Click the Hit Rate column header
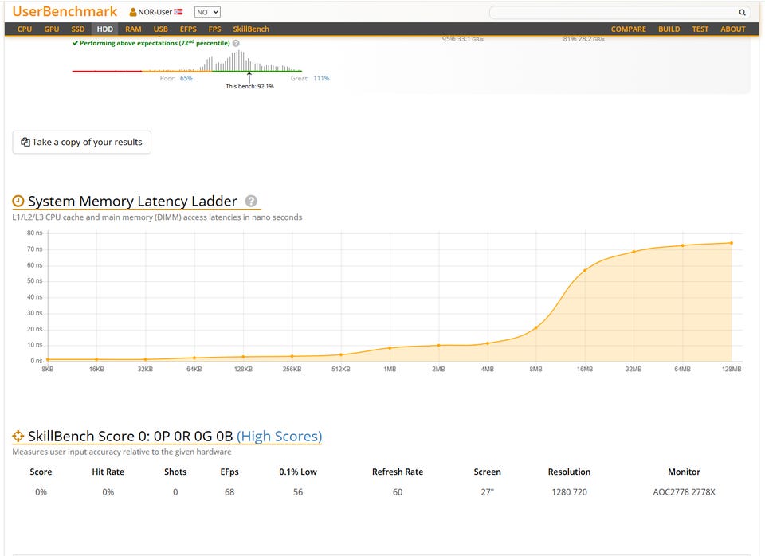The image size is (765, 556). (x=108, y=472)
